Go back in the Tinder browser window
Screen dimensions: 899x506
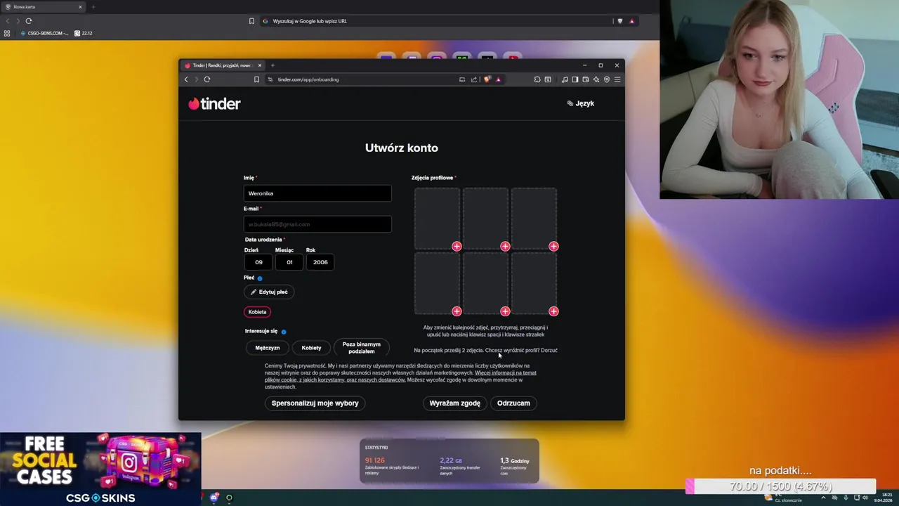[186, 79]
